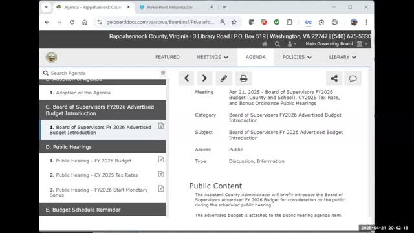The width and height of the screenshot is (414, 233).
Task: Select the Agenda - Rappahannock County tab
Action: tap(93, 7)
